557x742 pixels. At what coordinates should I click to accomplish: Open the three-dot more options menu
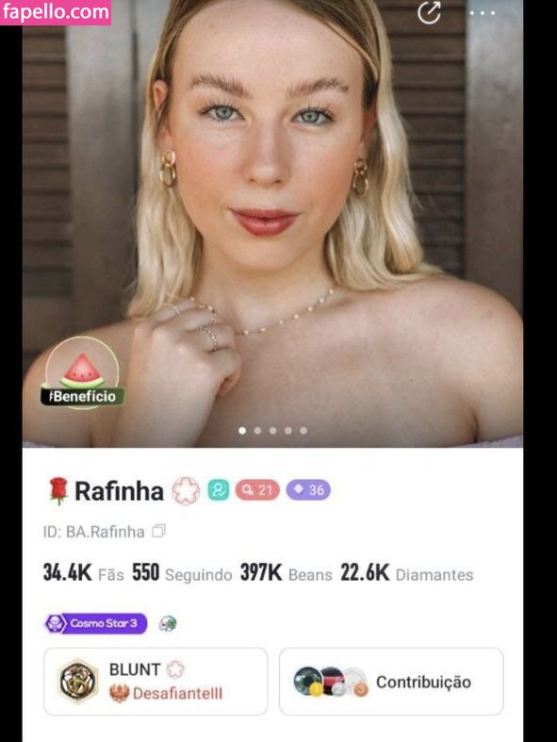[x=483, y=13]
